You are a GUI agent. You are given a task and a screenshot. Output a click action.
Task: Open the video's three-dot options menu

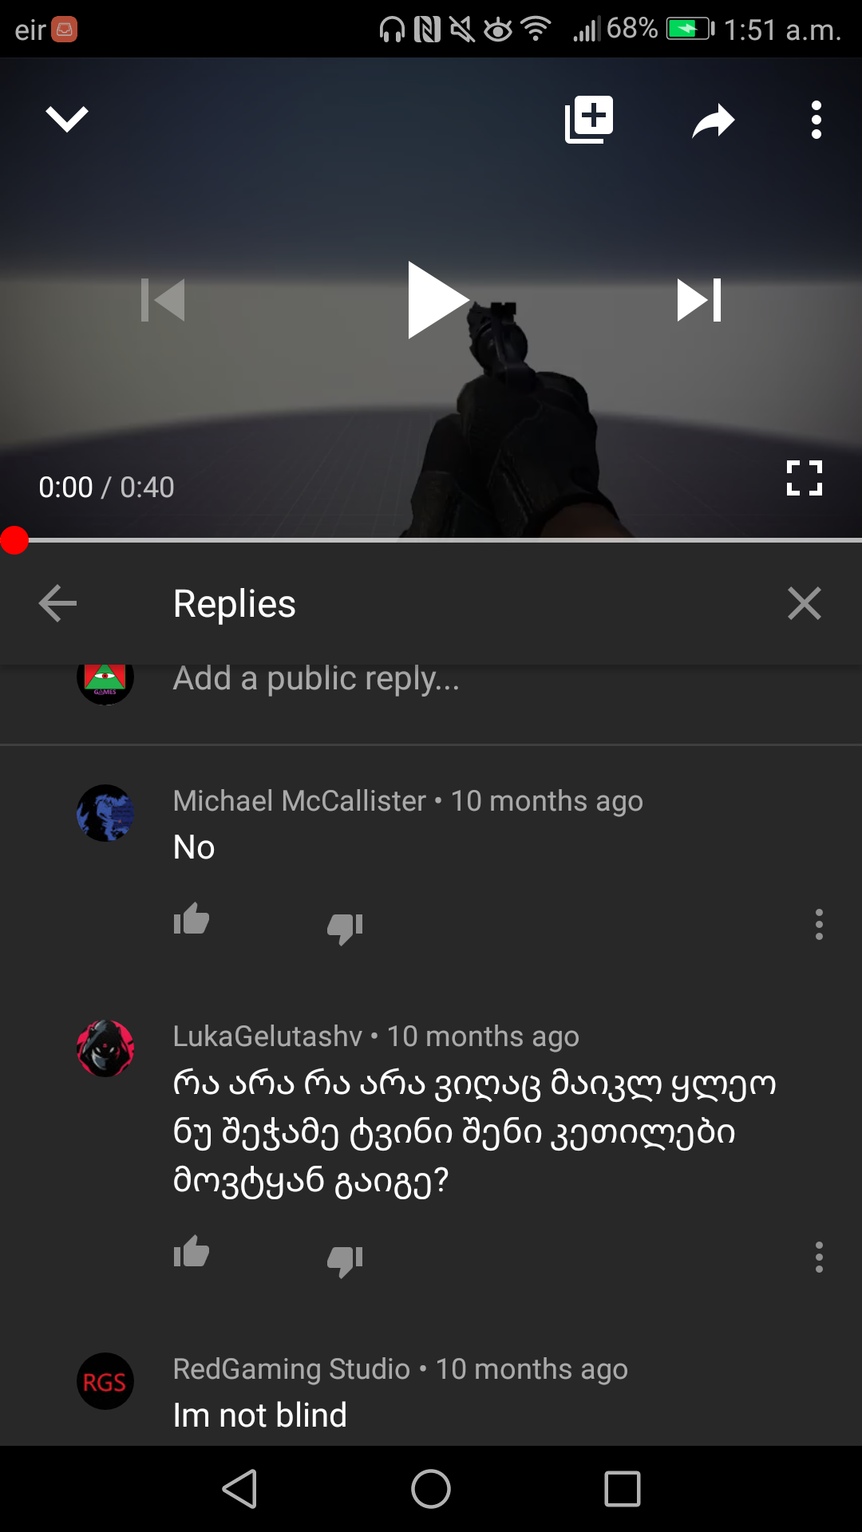point(816,120)
